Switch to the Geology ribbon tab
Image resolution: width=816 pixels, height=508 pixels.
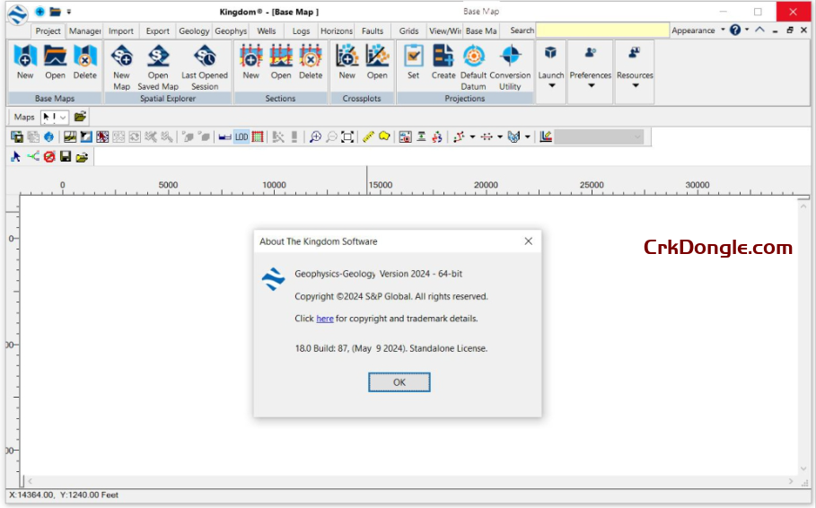tap(194, 31)
